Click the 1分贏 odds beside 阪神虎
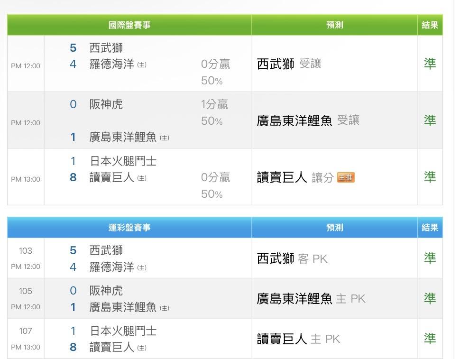Image resolution: width=460 pixels, height=359 pixels. point(214,105)
